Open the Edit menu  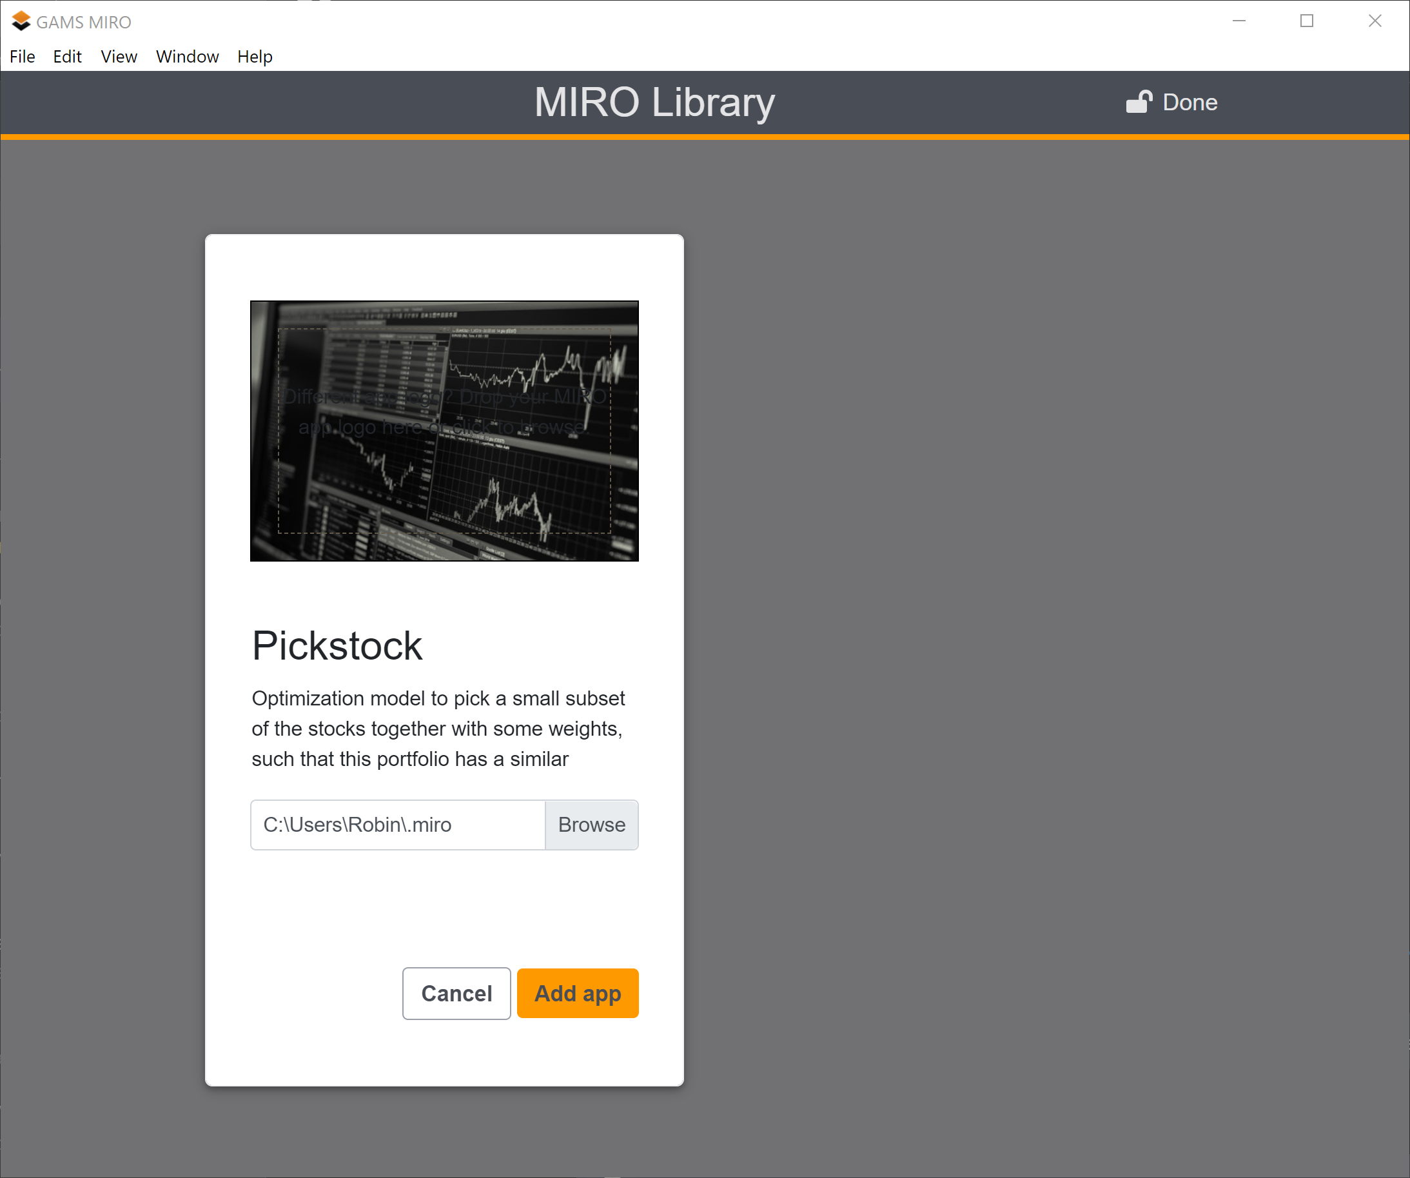[66, 56]
